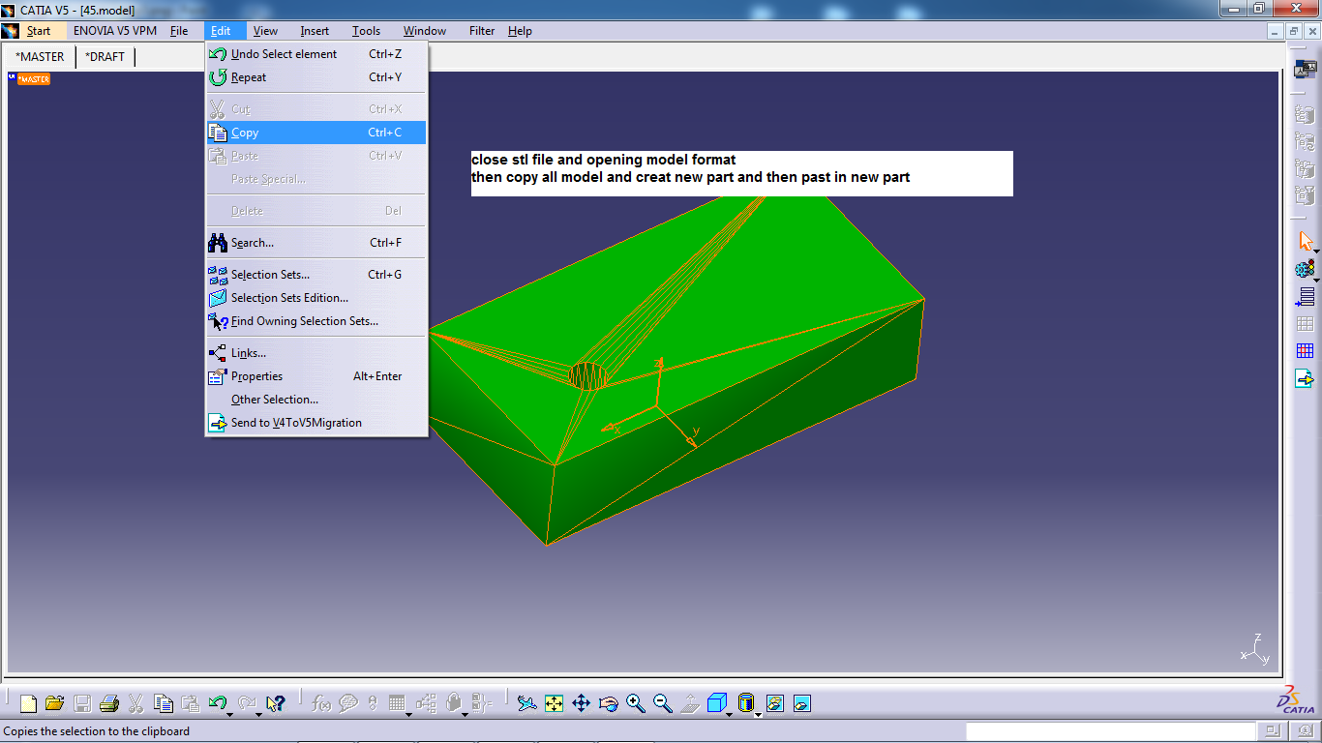Click the power input command field
The image size is (1322, 743).
tap(1111, 731)
